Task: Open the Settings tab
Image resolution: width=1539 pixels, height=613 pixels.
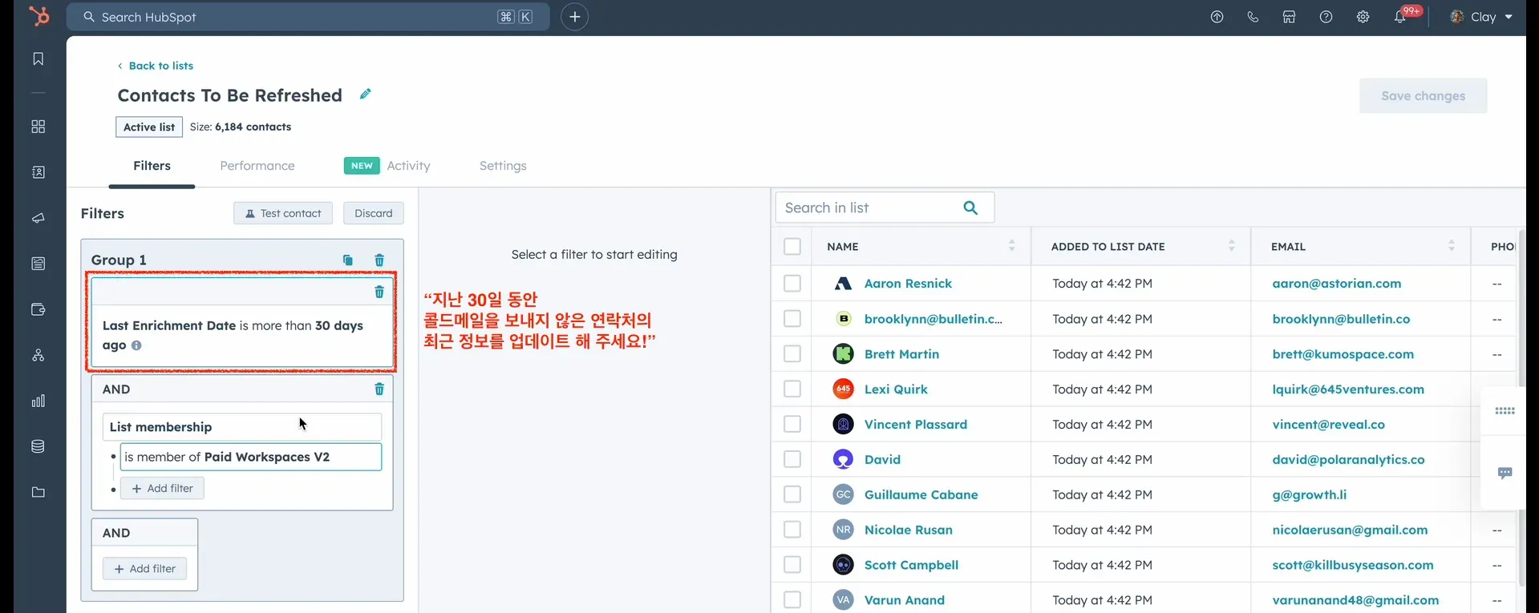Action: pos(503,166)
